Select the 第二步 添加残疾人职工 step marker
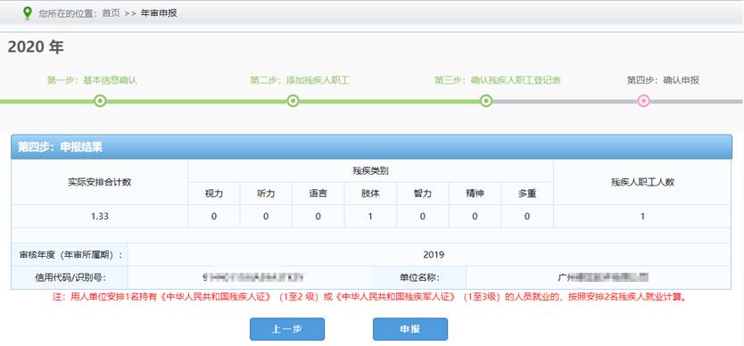This screenshot has width=744, height=346. pos(293,101)
